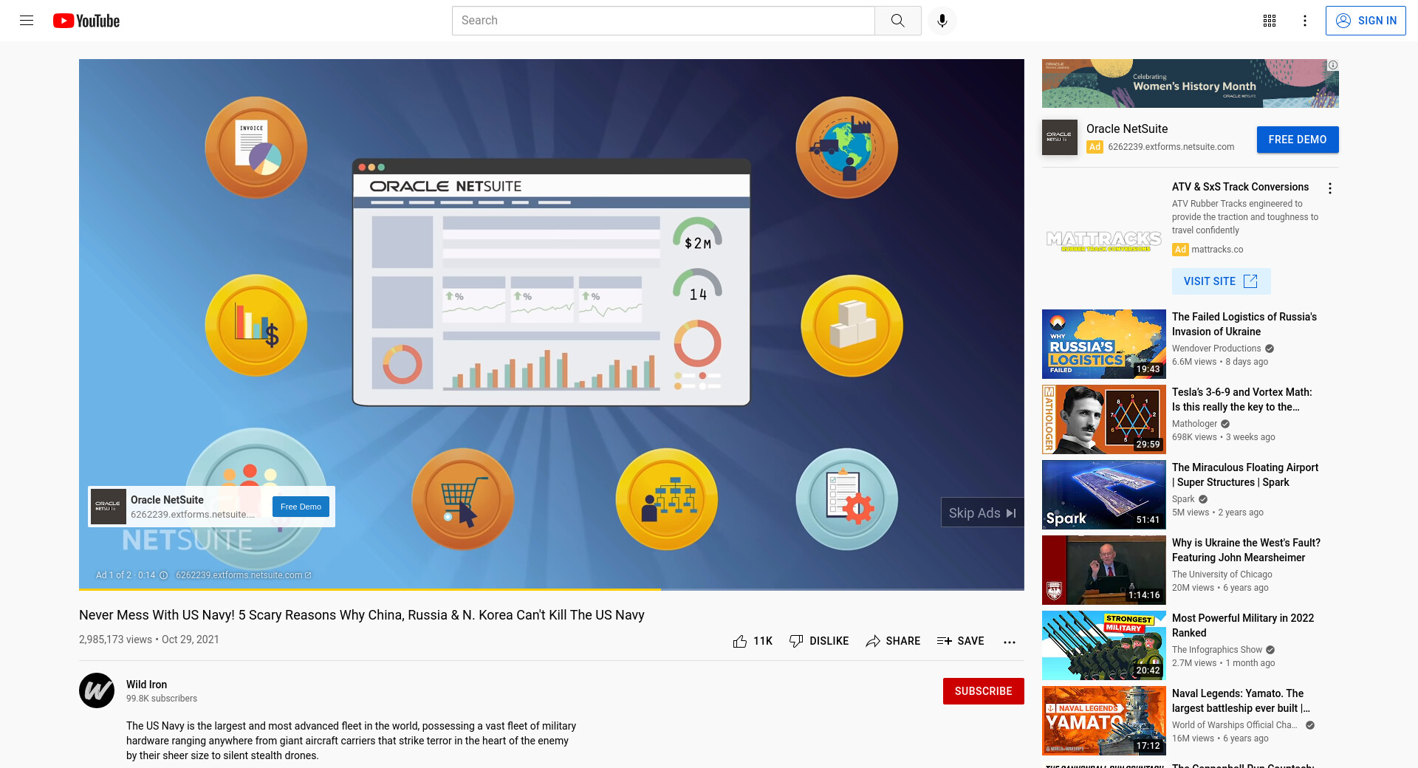
Task: Click VISIT SITE for Mattracks
Action: point(1221,281)
